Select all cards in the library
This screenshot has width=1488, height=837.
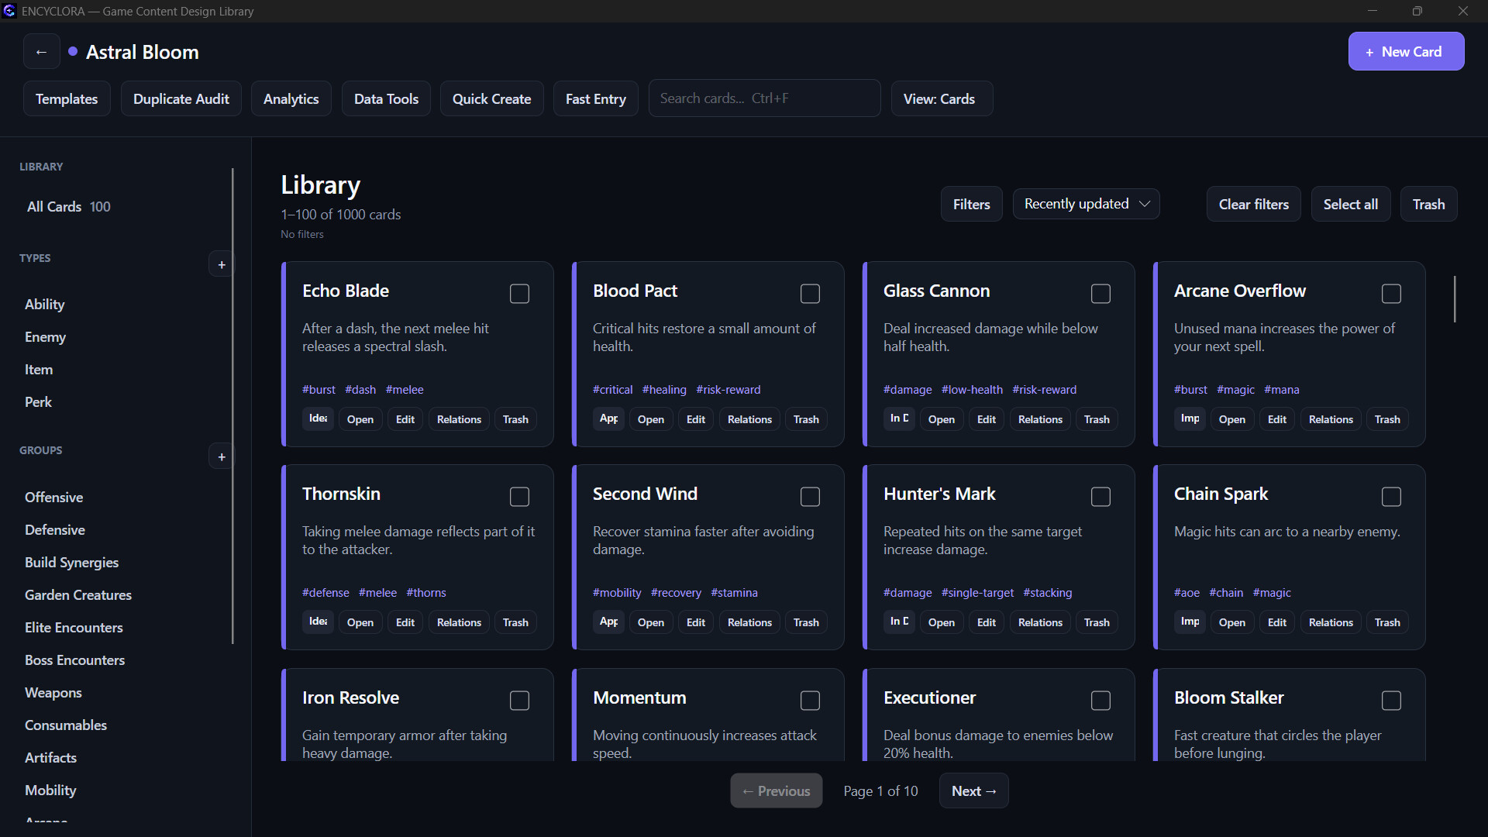(x=1350, y=204)
